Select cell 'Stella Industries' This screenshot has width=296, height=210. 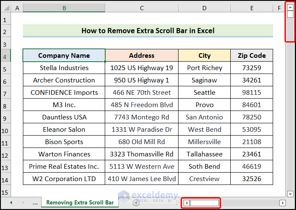pos(64,68)
